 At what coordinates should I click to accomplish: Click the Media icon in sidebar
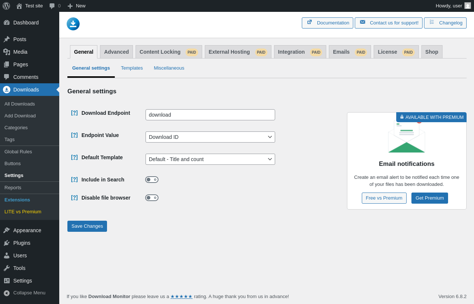coord(7,52)
